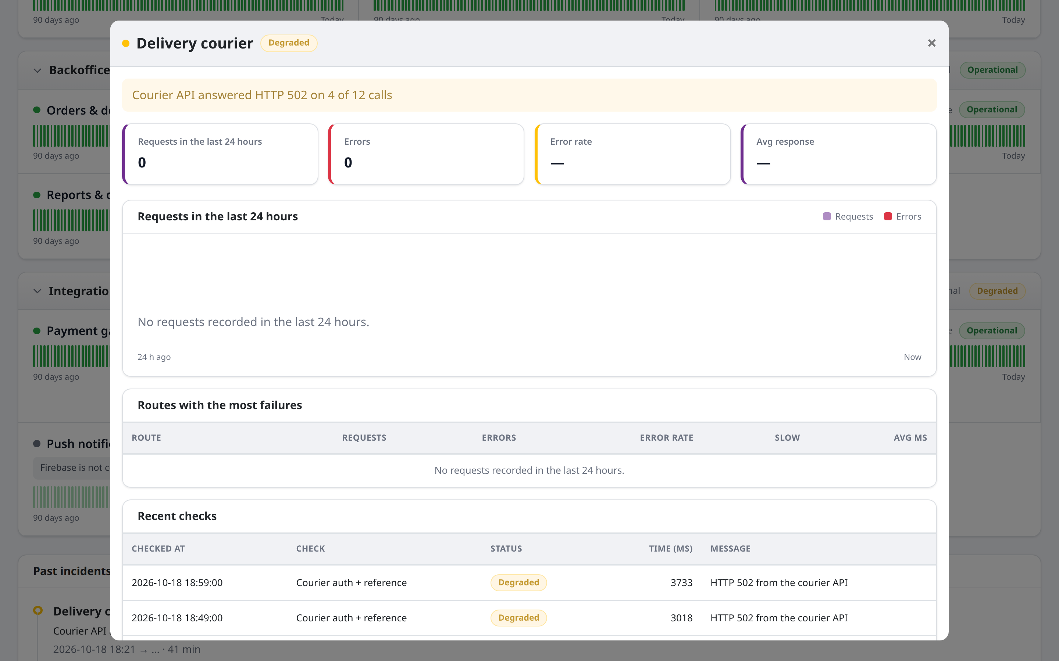Click the purple Requests legend swatch
The height and width of the screenshot is (661, 1059).
click(x=827, y=216)
